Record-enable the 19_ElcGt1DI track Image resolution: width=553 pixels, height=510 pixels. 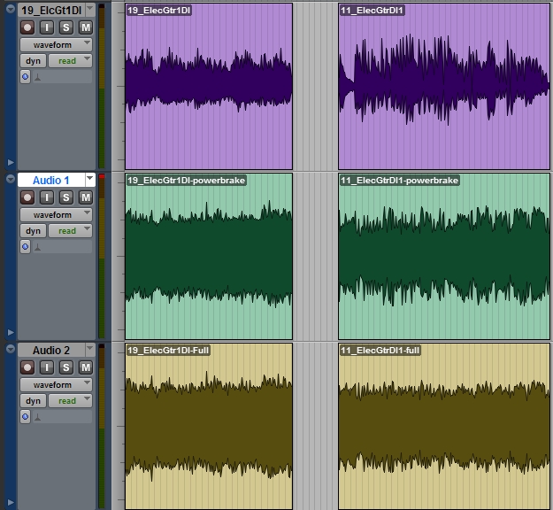pyautogui.click(x=27, y=27)
